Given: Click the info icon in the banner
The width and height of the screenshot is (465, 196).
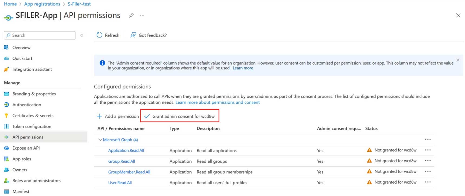Looking at the screenshot, I should pos(102,63).
